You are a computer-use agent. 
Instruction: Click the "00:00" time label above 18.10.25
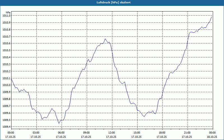click(x=212, y=133)
